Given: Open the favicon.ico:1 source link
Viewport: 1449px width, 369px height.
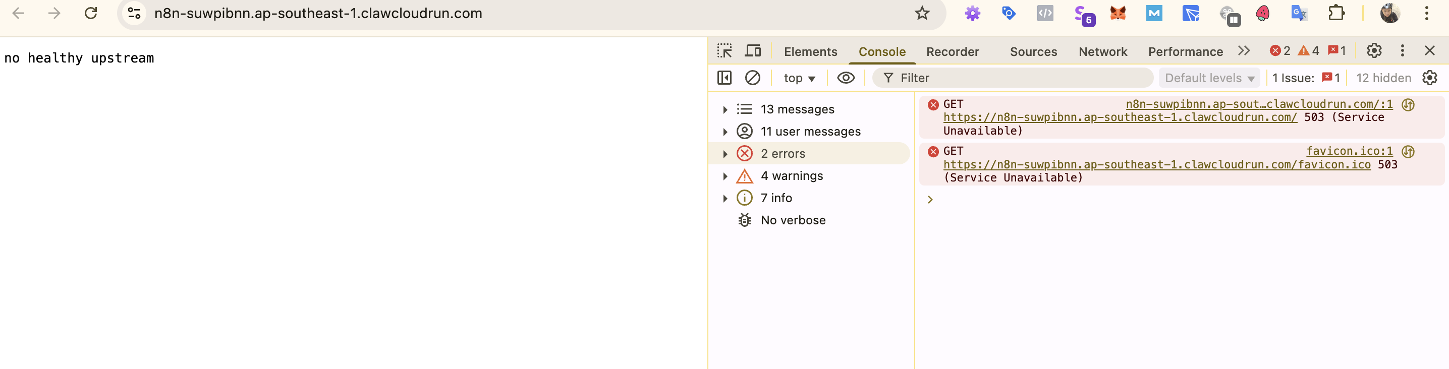Looking at the screenshot, I should [1349, 151].
